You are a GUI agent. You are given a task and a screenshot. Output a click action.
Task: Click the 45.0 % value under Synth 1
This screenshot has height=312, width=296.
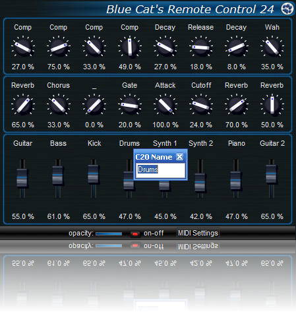[165, 216]
